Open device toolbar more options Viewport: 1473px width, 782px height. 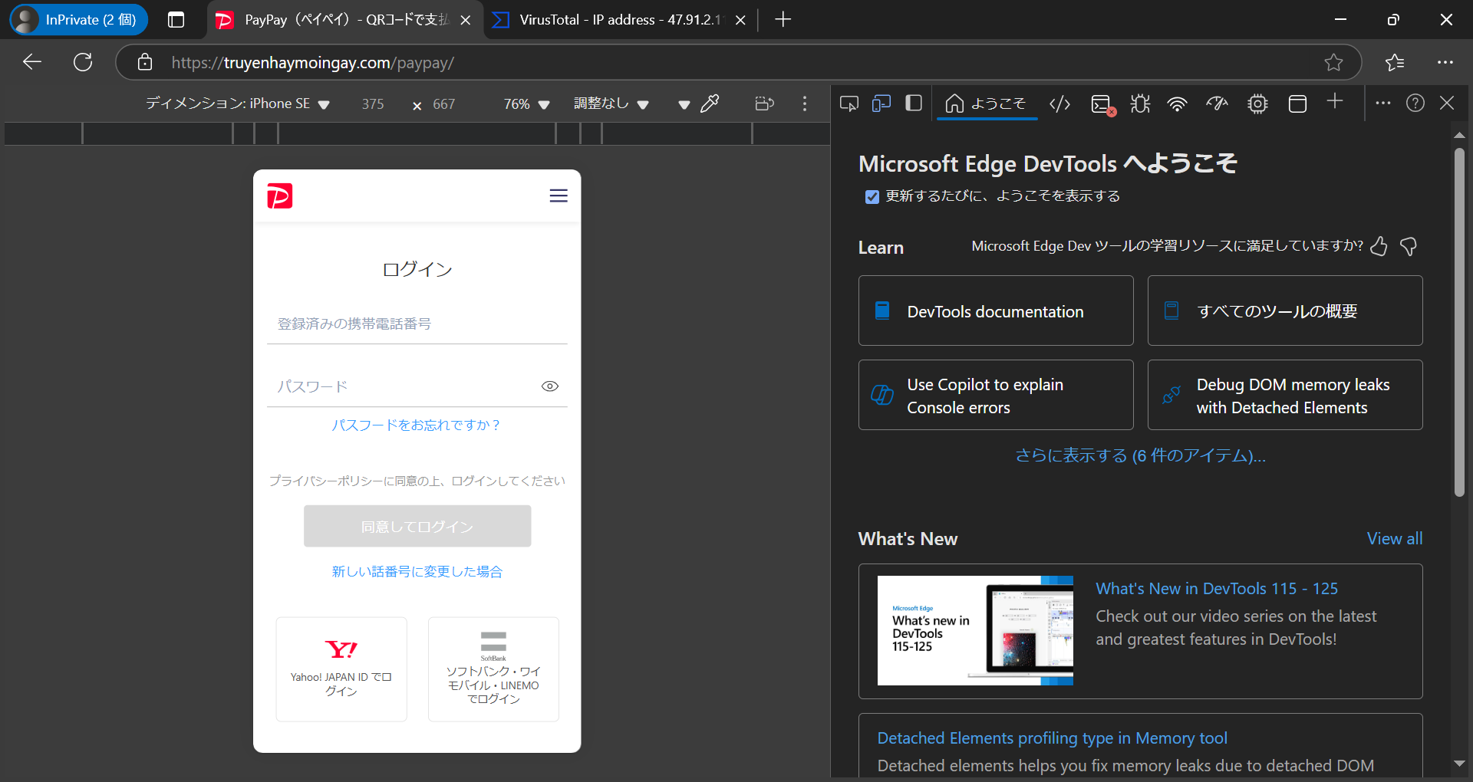click(x=805, y=103)
